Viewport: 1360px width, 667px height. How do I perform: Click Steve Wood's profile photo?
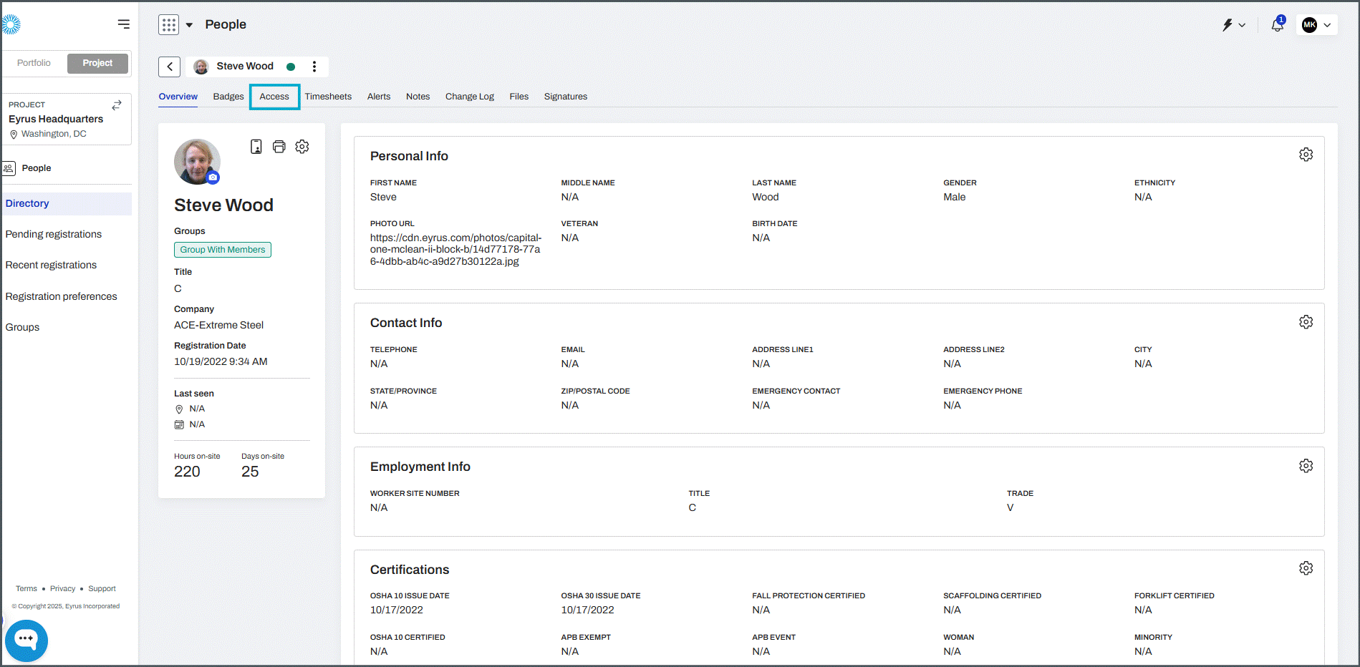click(197, 162)
